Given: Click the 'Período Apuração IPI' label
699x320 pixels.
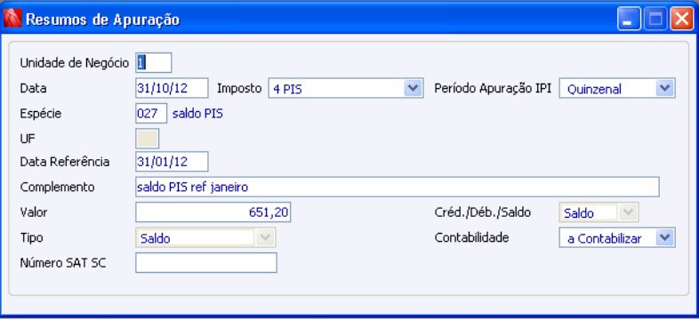Looking at the screenshot, I should (493, 88).
